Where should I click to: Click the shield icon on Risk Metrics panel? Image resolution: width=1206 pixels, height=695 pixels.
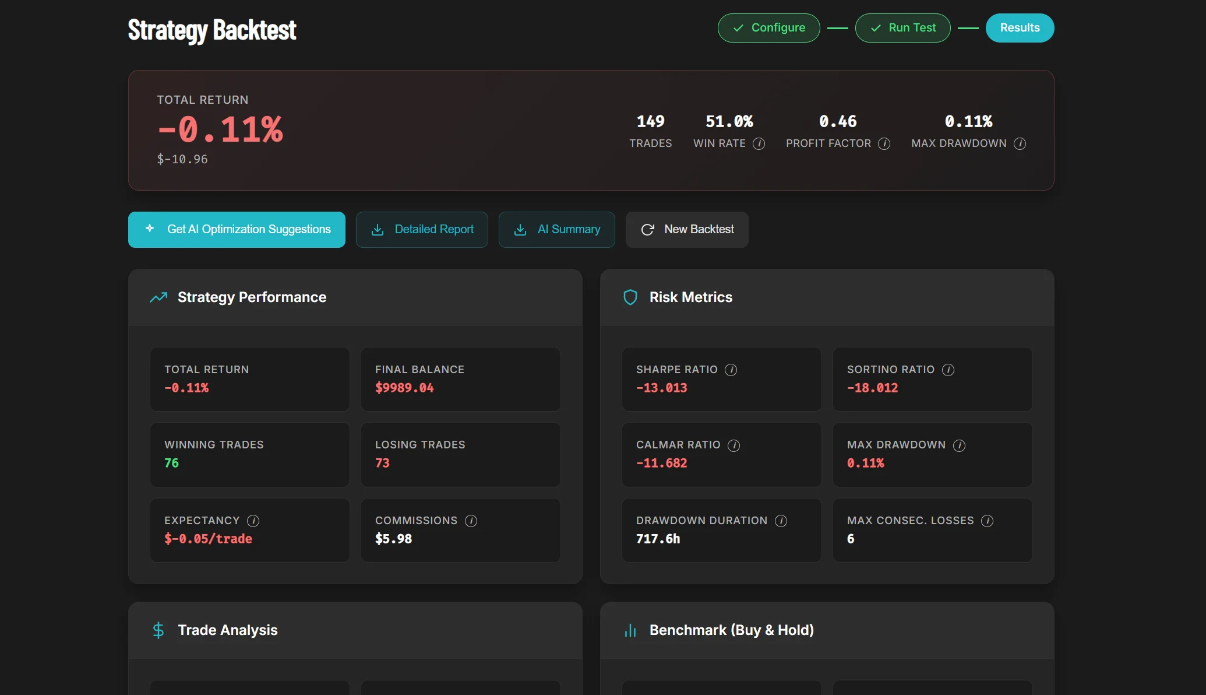(630, 297)
